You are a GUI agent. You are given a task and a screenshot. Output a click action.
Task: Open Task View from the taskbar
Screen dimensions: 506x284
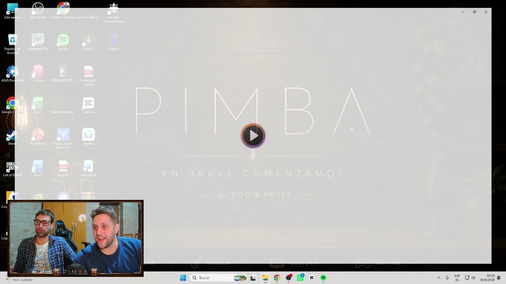coord(253,278)
